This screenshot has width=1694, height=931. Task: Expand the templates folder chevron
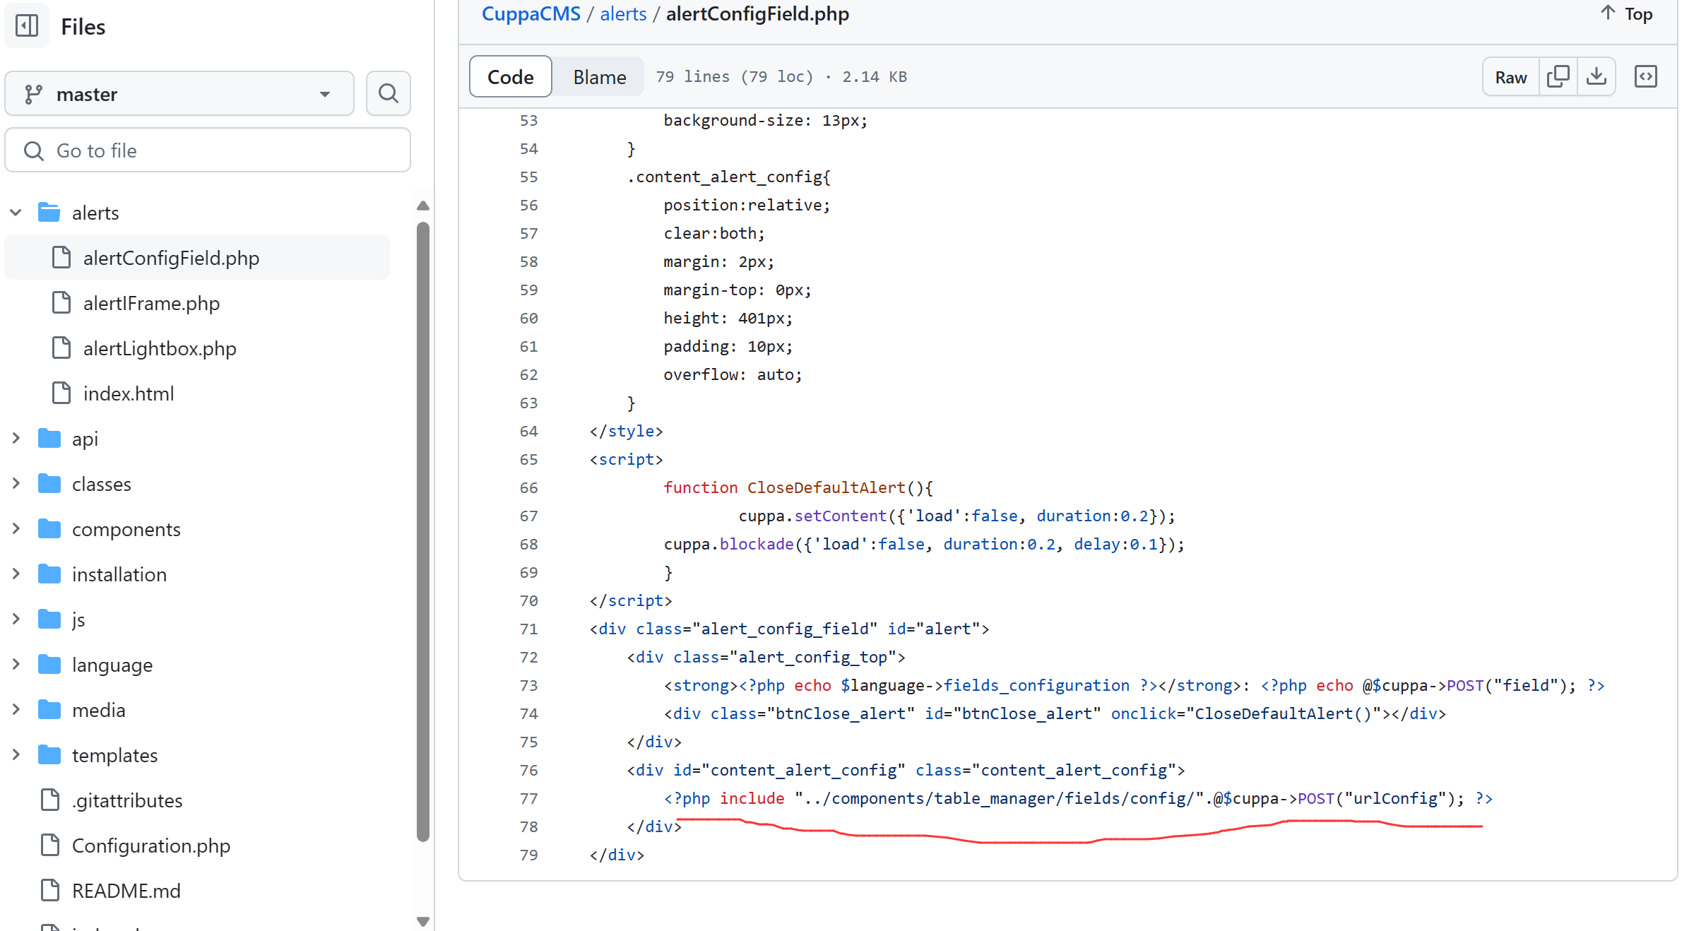coord(16,755)
